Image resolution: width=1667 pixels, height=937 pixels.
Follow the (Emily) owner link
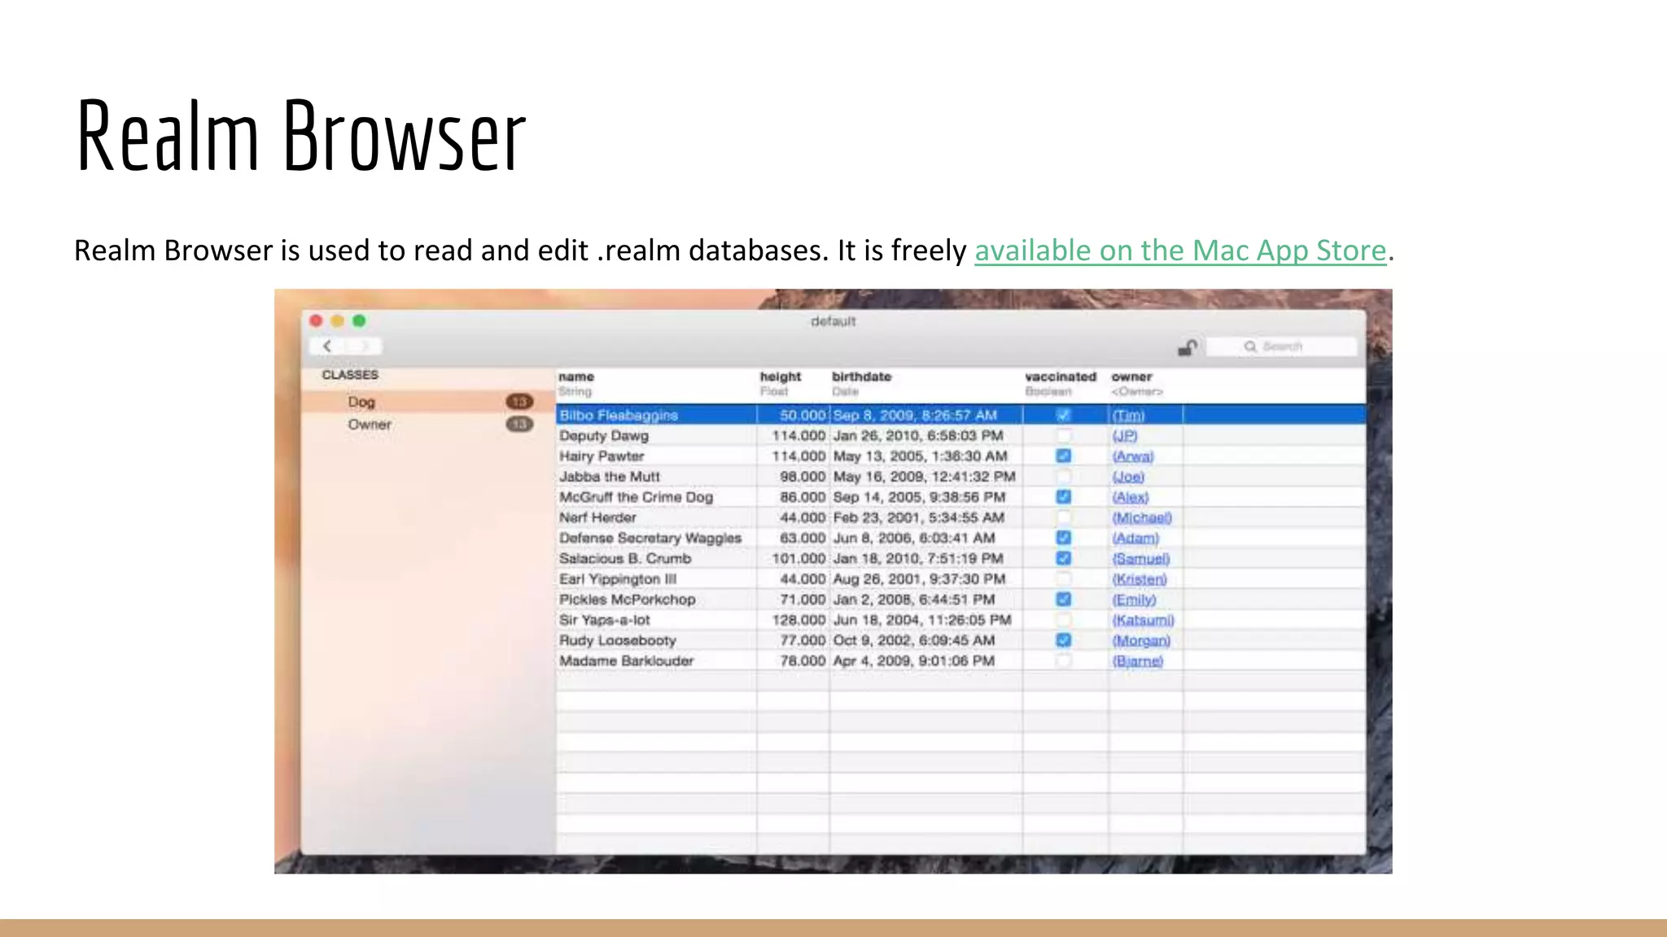[1134, 599]
